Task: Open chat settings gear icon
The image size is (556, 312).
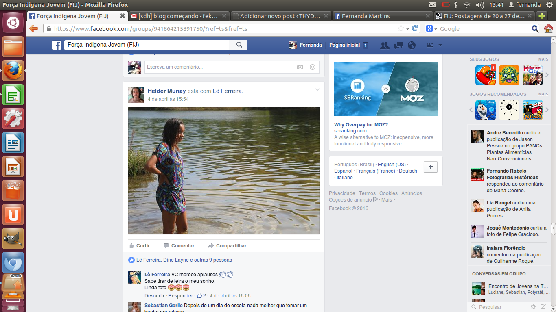Action: [533, 307]
